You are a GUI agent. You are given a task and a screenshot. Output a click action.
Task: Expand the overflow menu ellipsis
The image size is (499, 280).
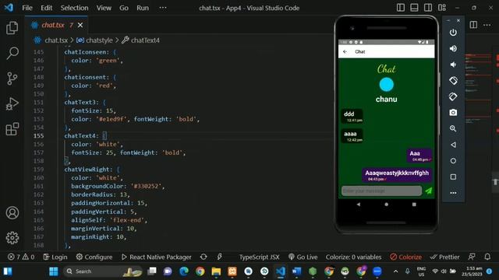coord(163,8)
